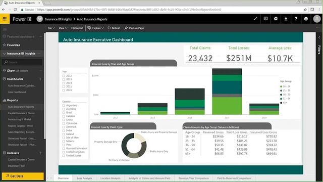Viewport: 323px width, 182px height.
Task: Check the Argentina country filter
Action: click(x=64, y=106)
